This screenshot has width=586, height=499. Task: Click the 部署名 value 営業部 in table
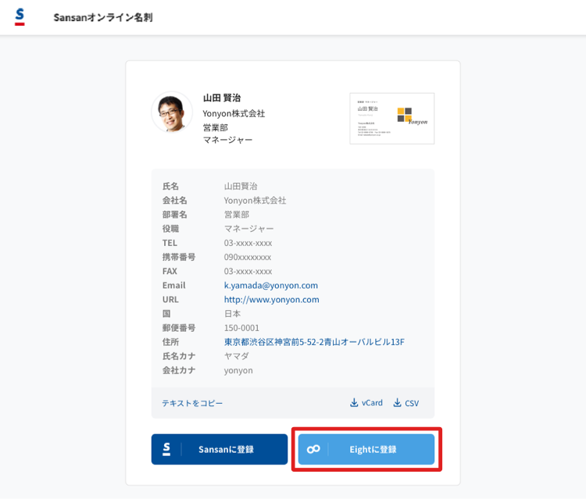click(x=237, y=215)
